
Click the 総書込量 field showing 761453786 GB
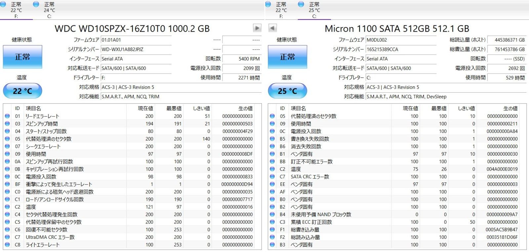click(507, 49)
